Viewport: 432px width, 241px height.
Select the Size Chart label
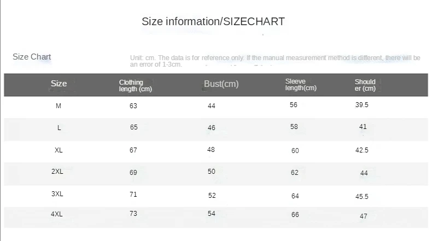32,57
